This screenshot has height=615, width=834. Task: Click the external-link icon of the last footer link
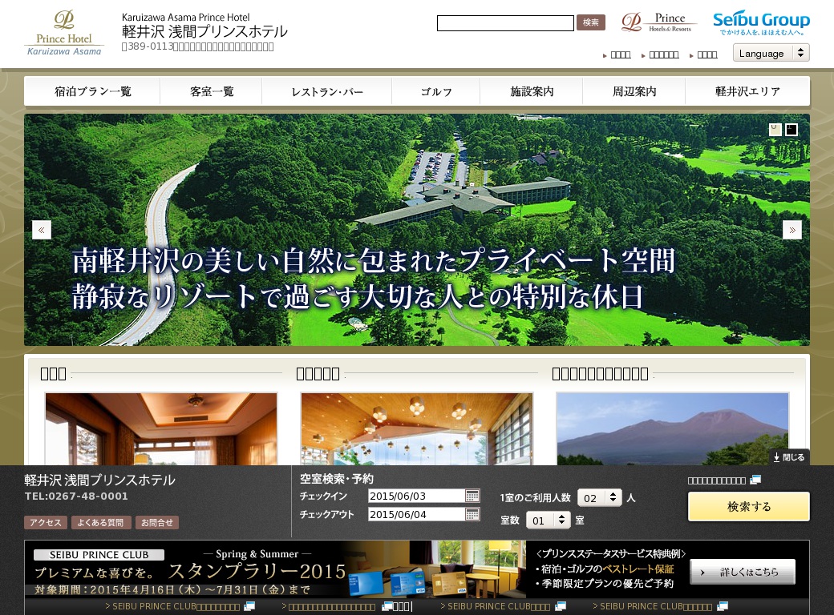click(x=723, y=606)
